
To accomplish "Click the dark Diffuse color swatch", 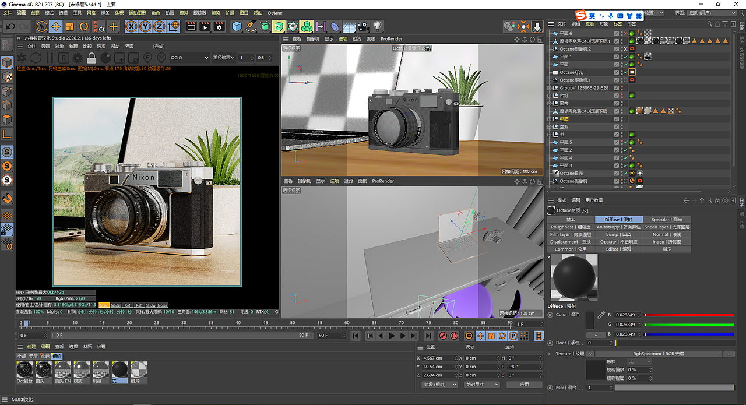I will point(590,320).
